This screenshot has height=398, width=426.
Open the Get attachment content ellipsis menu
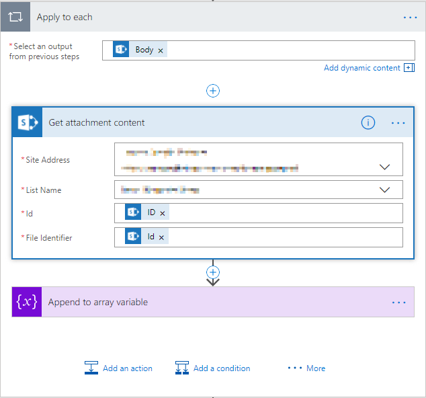click(x=398, y=123)
